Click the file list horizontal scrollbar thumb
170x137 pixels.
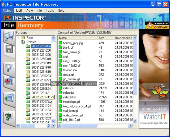(x=80, y=126)
